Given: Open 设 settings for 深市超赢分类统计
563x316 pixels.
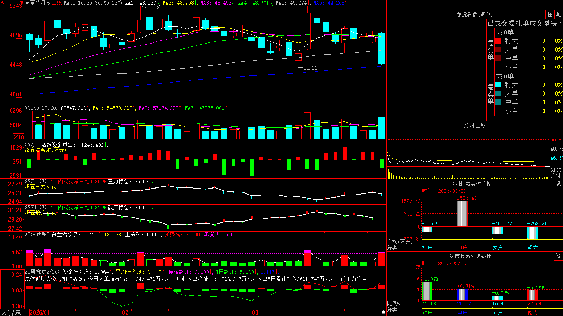Looking at the screenshot, I should pyautogui.click(x=558, y=256).
